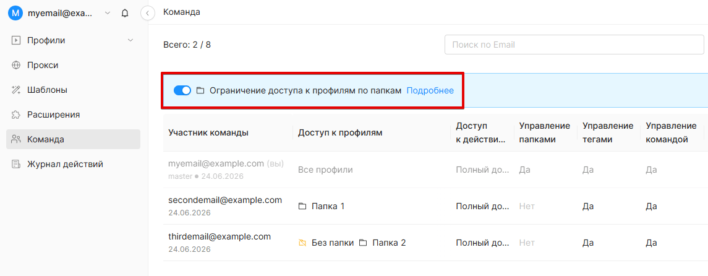Click Нет for thirdemail folder management

527,243
